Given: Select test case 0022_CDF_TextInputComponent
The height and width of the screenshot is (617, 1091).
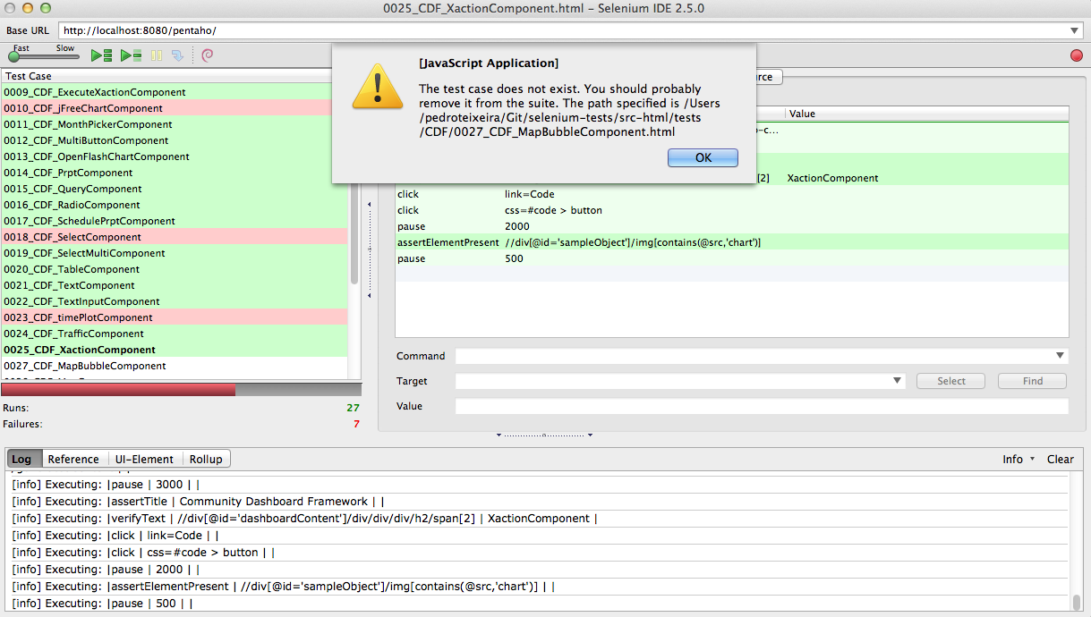Looking at the screenshot, I should [175, 301].
